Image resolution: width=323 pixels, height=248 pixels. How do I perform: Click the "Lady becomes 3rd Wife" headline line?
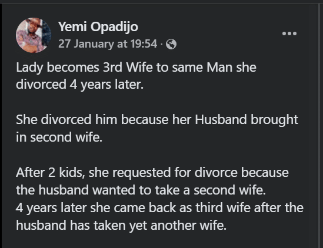pos(136,68)
